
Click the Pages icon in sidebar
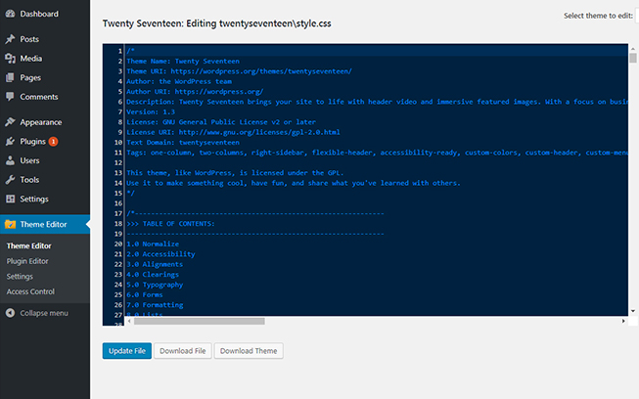click(10, 77)
